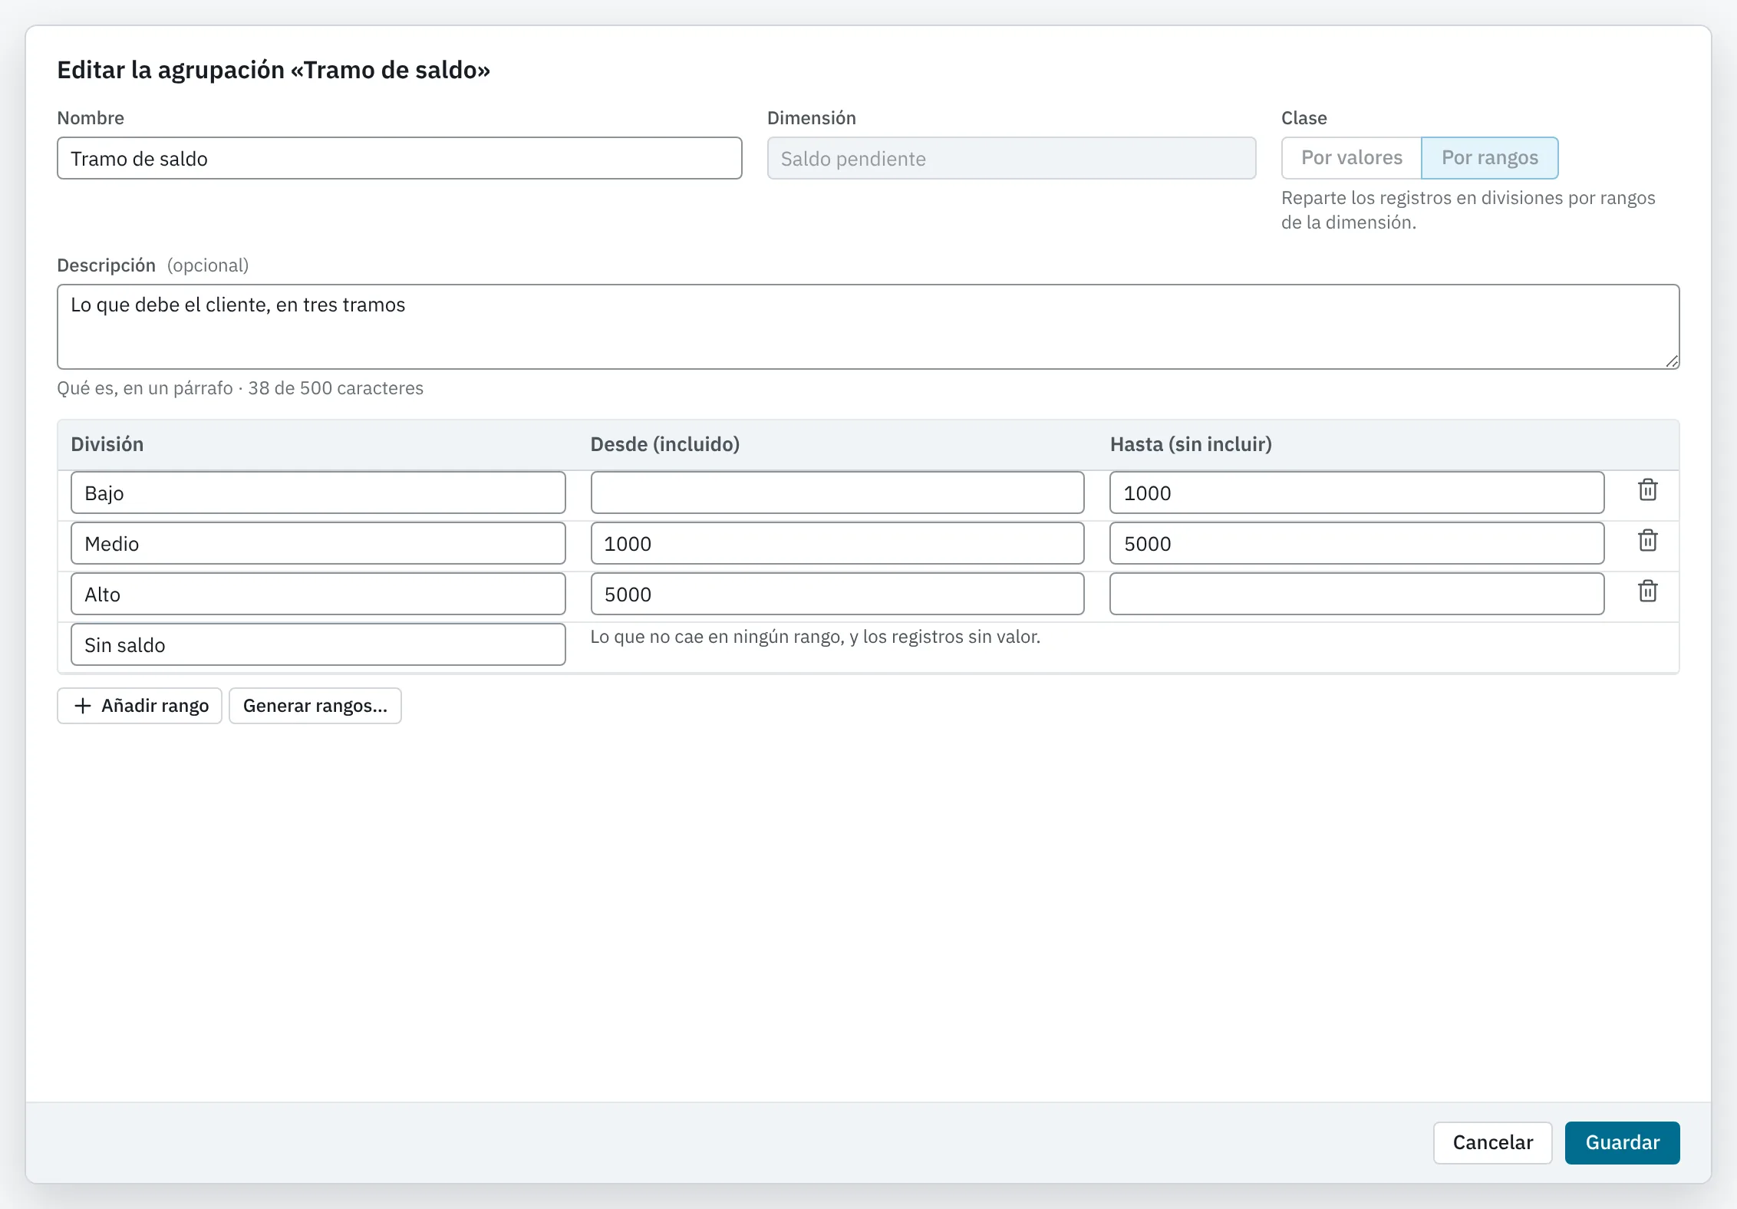1737x1209 pixels.
Task: Click the empty Desde field for Bajo
Action: point(837,492)
